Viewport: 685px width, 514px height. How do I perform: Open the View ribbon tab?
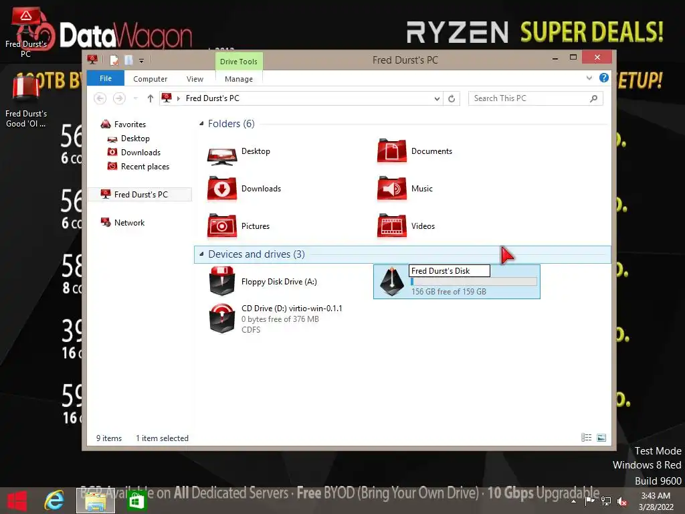pos(195,79)
